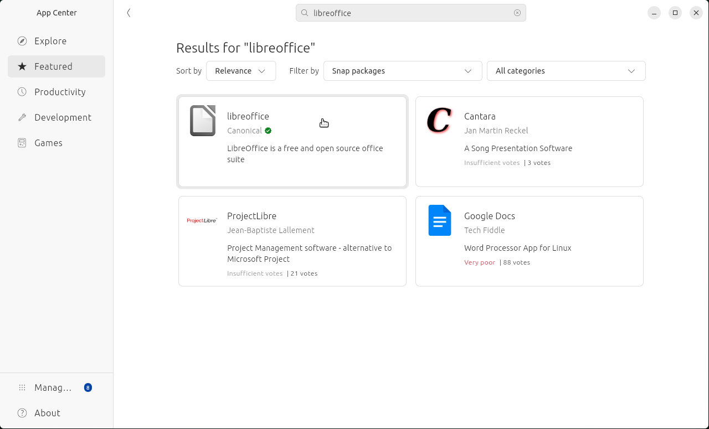Click LibreOffice free office suite description
The height and width of the screenshot is (429, 709).
(x=305, y=154)
